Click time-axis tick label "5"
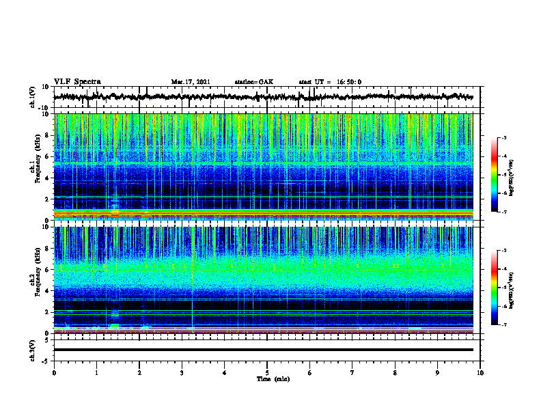This screenshot has width=541, height=418. 267,373
